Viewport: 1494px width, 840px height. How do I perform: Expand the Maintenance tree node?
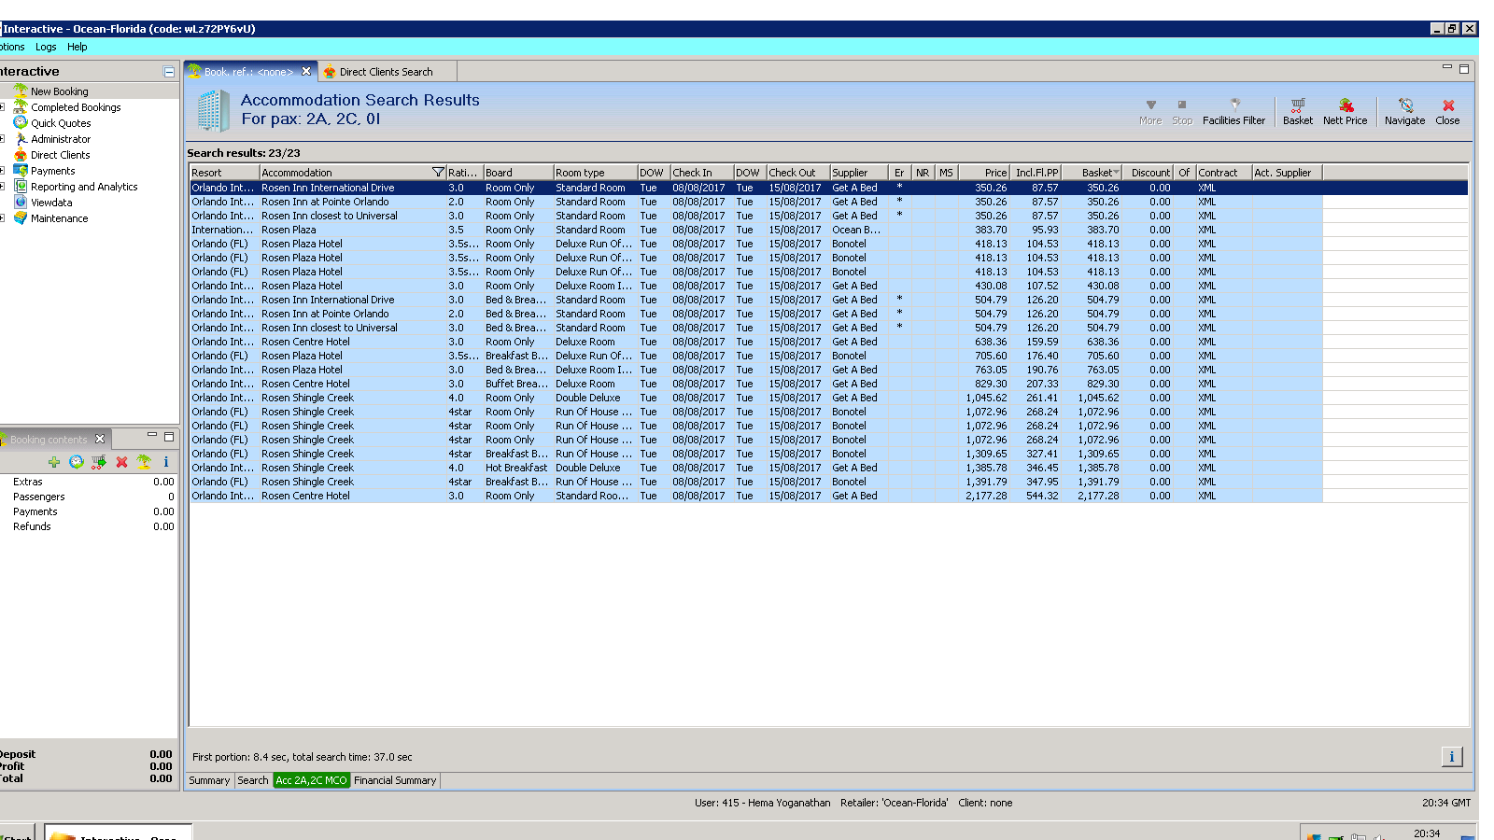[x=3, y=218]
